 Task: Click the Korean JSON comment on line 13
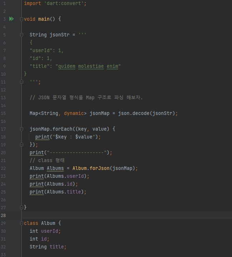[86, 97]
